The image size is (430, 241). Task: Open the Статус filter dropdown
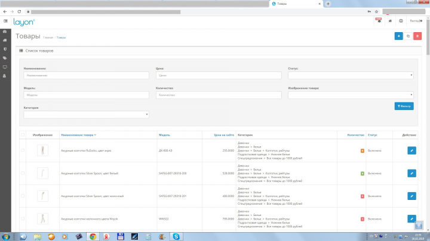351,76
